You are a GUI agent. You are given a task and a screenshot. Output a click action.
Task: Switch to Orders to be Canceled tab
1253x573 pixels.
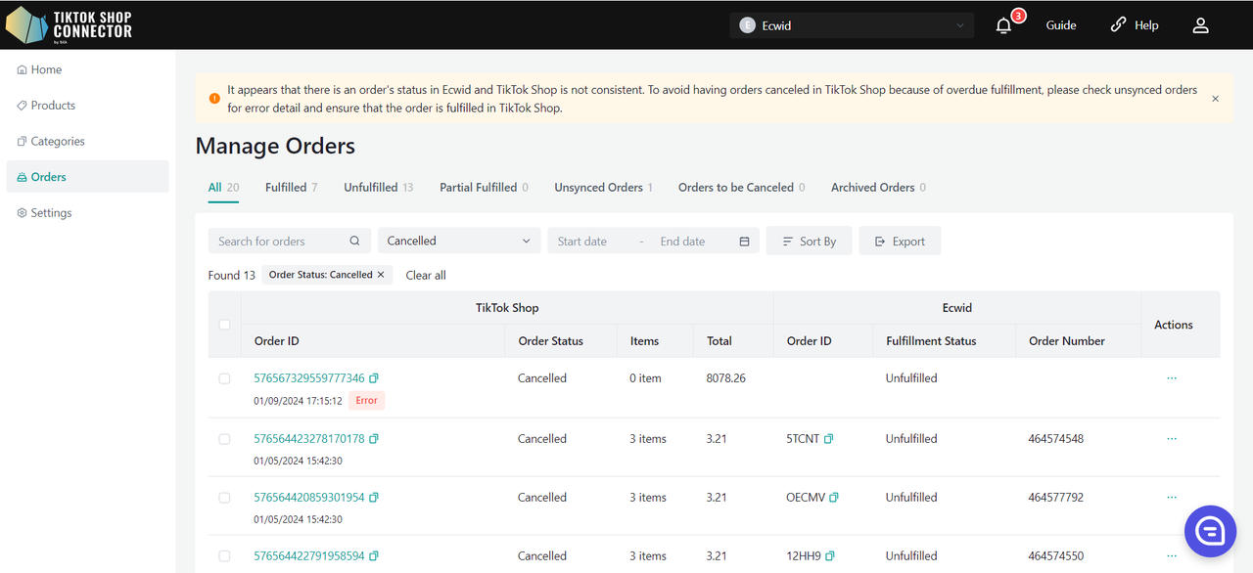tap(741, 187)
